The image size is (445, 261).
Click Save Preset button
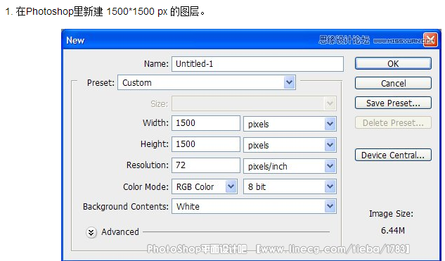393,103
